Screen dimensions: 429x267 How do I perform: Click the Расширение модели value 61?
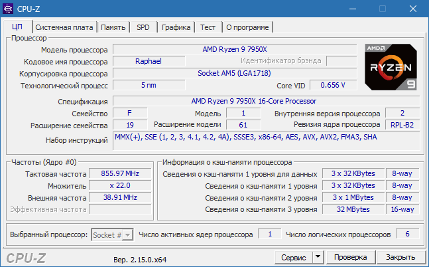click(243, 125)
